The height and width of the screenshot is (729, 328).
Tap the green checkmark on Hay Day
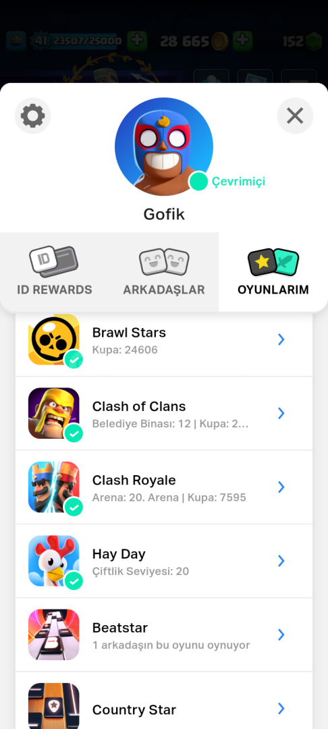[74, 580]
